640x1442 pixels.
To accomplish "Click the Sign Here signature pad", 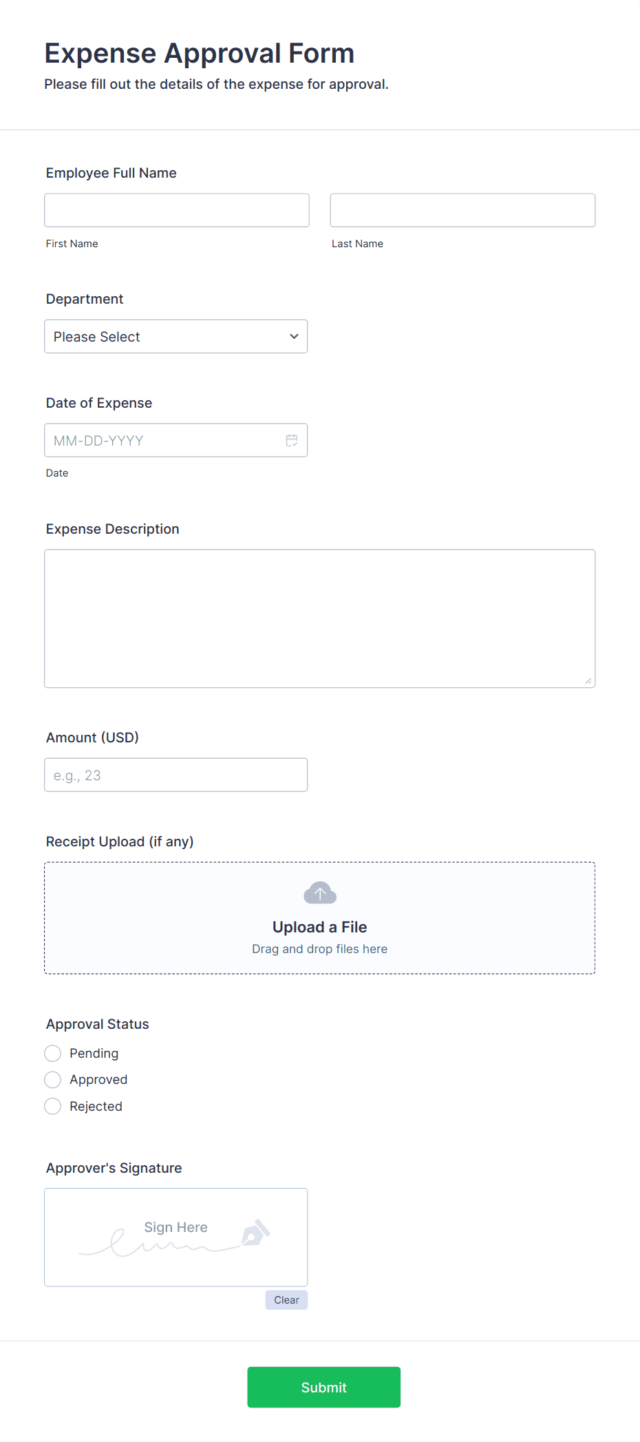I will (175, 1237).
